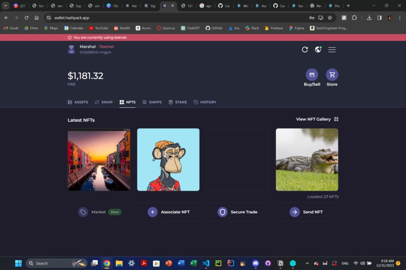Open the colorful canal sunset NFT thumbnail
The width and height of the screenshot is (406, 270).
99,160
